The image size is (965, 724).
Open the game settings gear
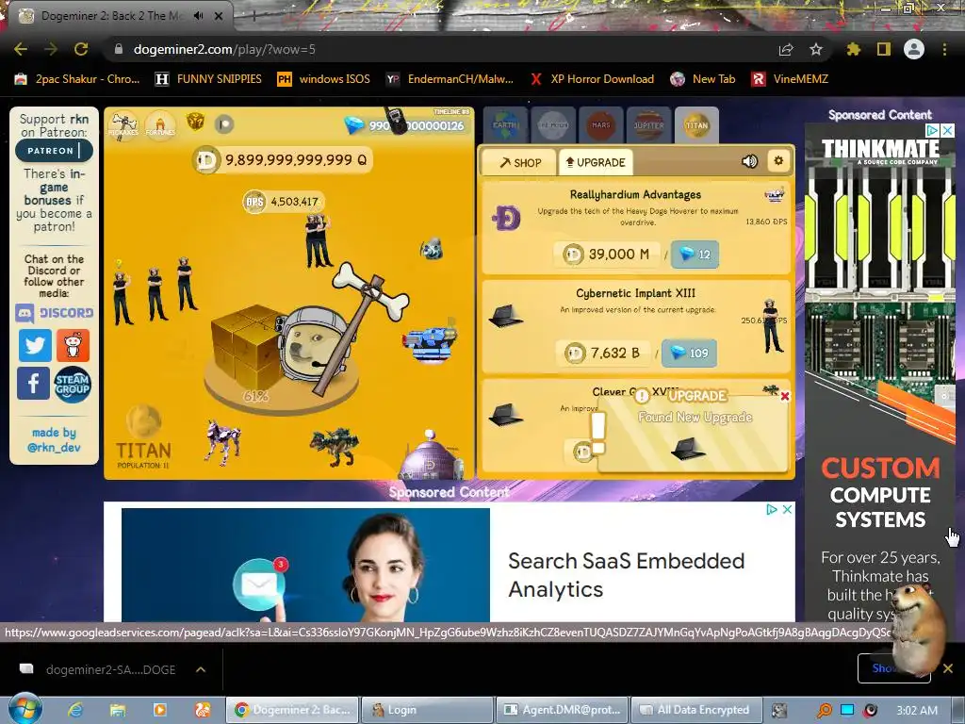(x=777, y=160)
